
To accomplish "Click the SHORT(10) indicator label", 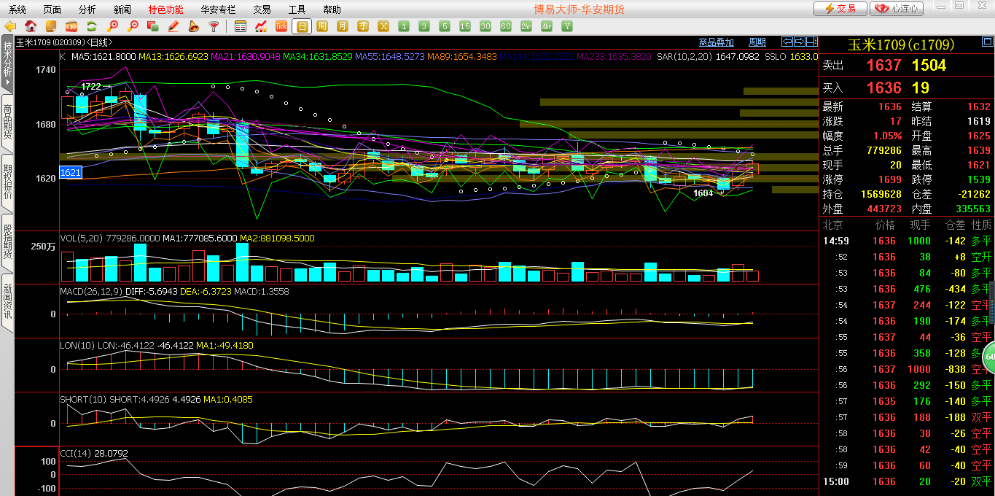I will tap(83, 400).
